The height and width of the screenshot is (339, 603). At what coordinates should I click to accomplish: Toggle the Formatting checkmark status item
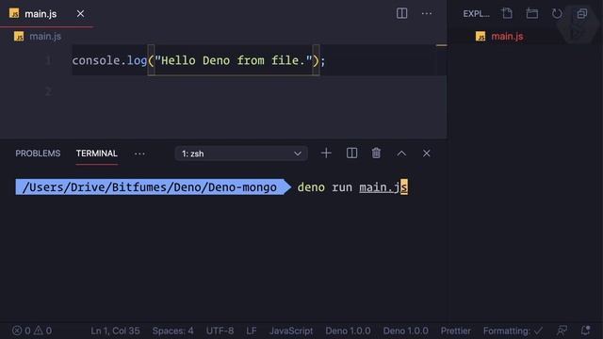click(x=513, y=331)
